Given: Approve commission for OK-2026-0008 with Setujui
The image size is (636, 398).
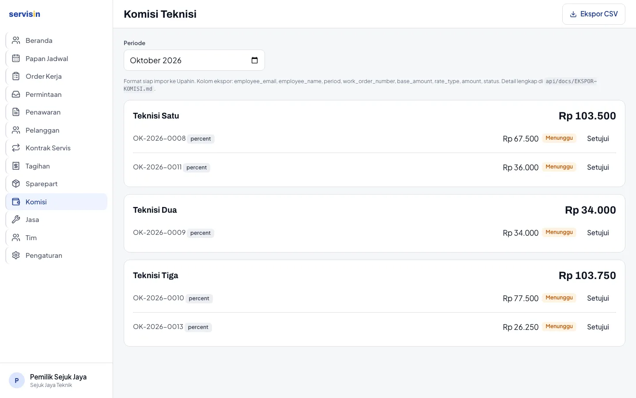Looking at the screenshot, I should [x=598, y=138].
